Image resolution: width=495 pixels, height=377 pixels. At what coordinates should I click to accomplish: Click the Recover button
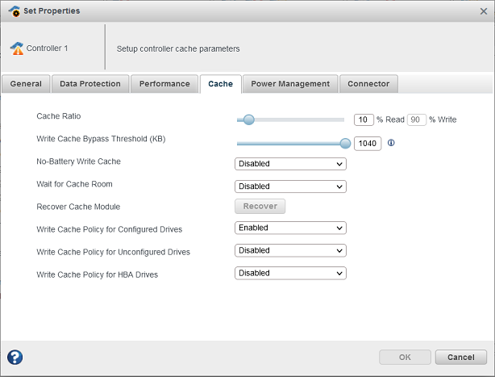coord(260,207)
